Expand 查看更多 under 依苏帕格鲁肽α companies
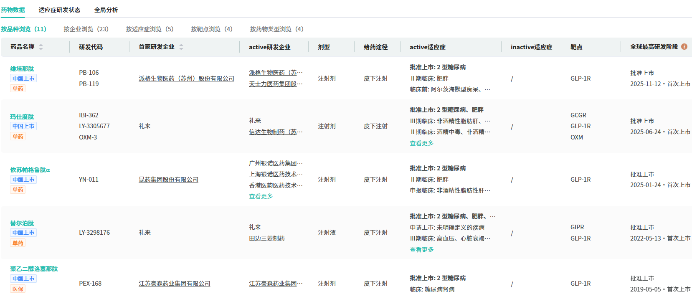The width and height of the screenshot is (692, 294). 261,196
